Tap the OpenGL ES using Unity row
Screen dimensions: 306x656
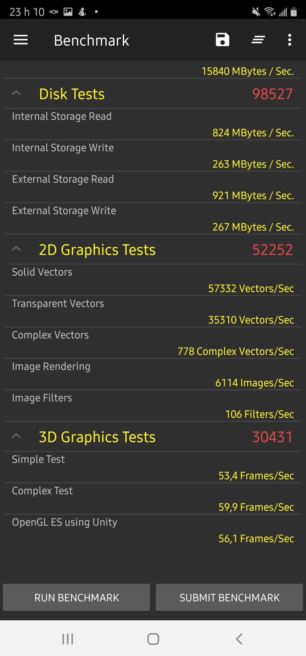[153, 530]
